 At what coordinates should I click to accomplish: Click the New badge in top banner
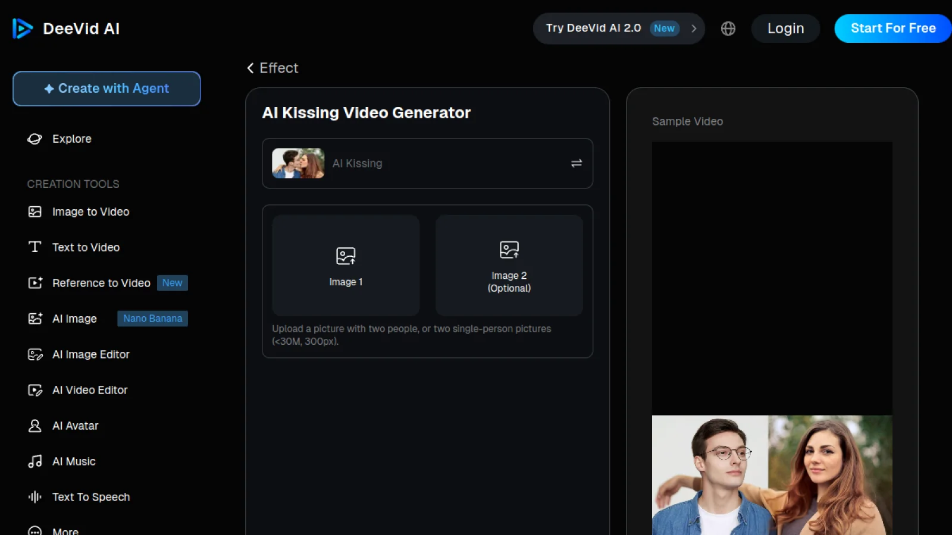pos(664,29)
